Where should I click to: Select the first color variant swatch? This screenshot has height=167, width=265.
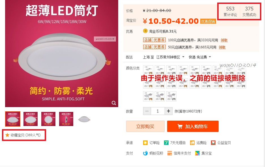pos(148,70)
